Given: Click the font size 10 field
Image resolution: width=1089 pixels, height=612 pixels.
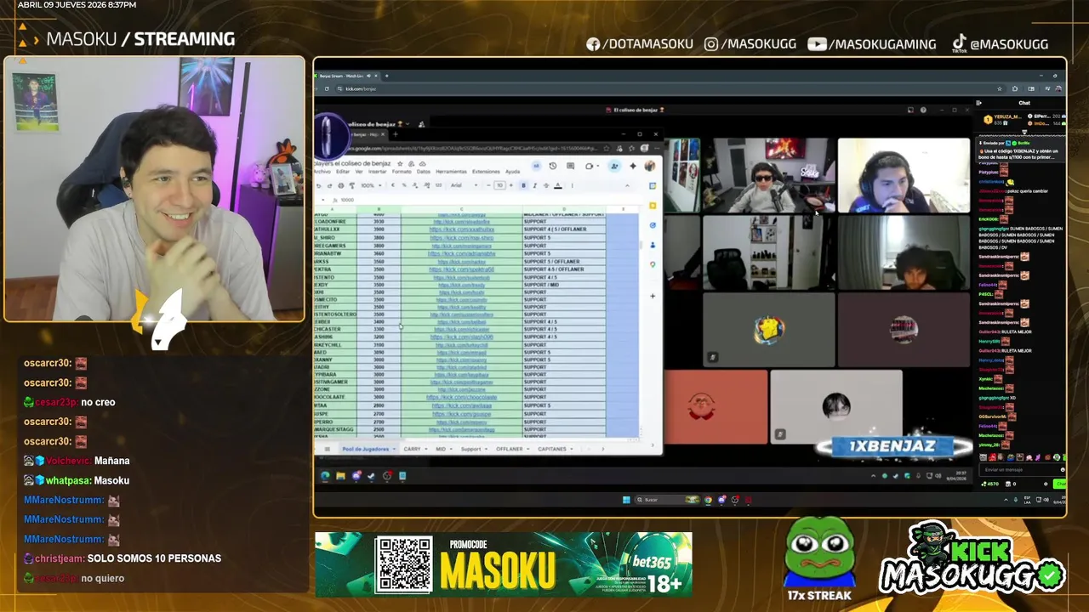Looking at the screenshot, I should [x=500, y=185].
